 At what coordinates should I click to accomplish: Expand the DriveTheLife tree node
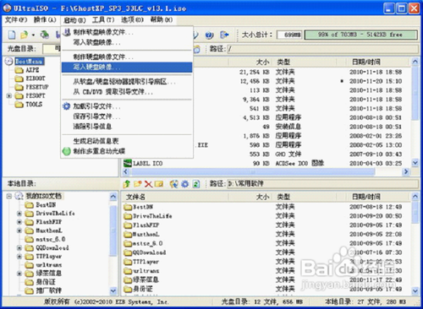[19, 214]
